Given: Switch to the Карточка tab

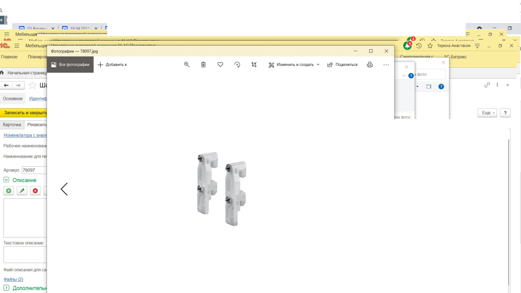Looking at the screenshot, I should click(x=12, y=125).
